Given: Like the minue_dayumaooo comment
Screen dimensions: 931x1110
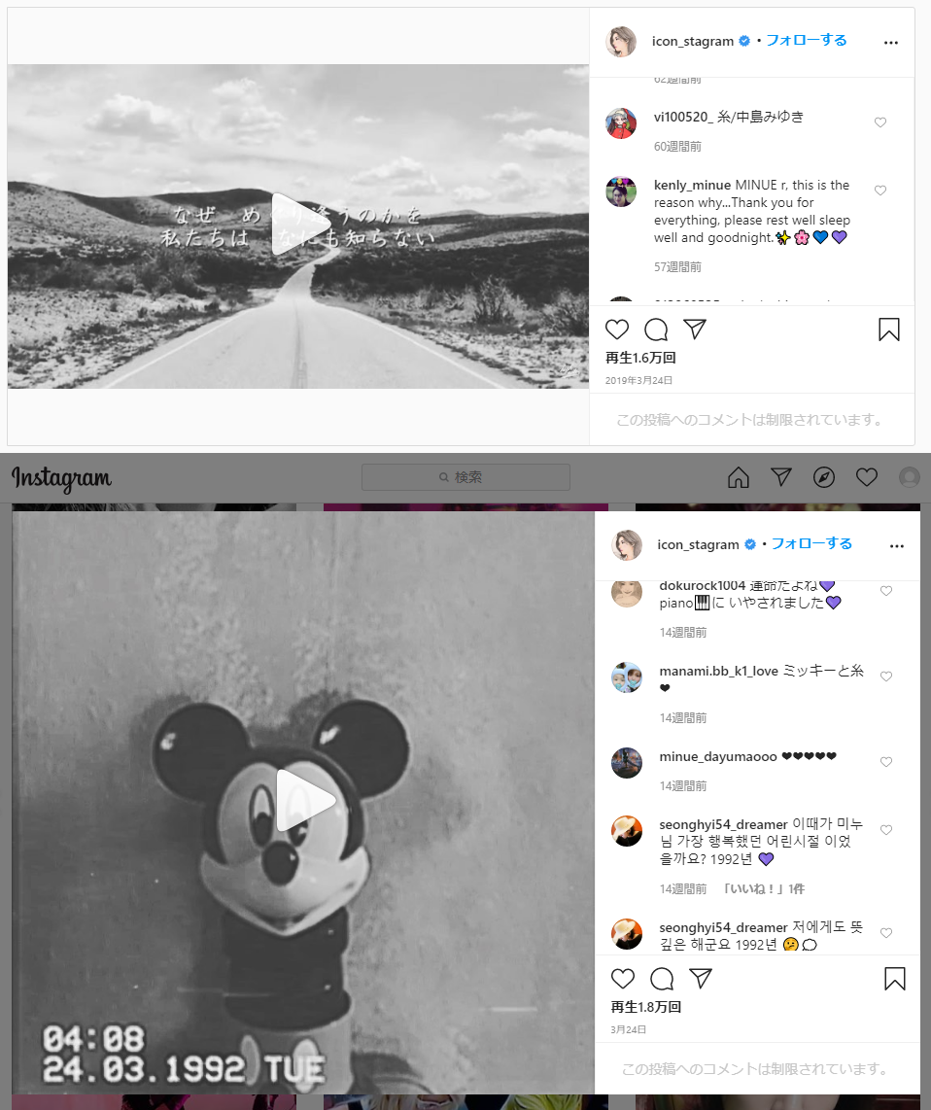Looking at the screenshot, I should (x=885, y=762).
